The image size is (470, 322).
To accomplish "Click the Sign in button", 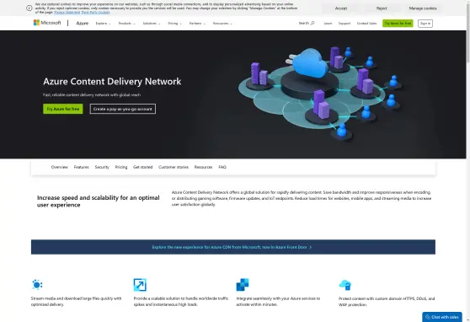I will point(425,24).
